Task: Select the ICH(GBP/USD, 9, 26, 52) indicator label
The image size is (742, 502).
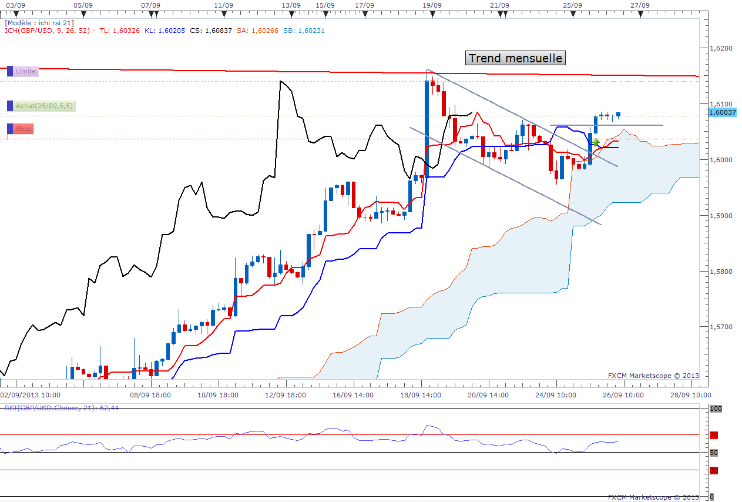Action: 48,31
